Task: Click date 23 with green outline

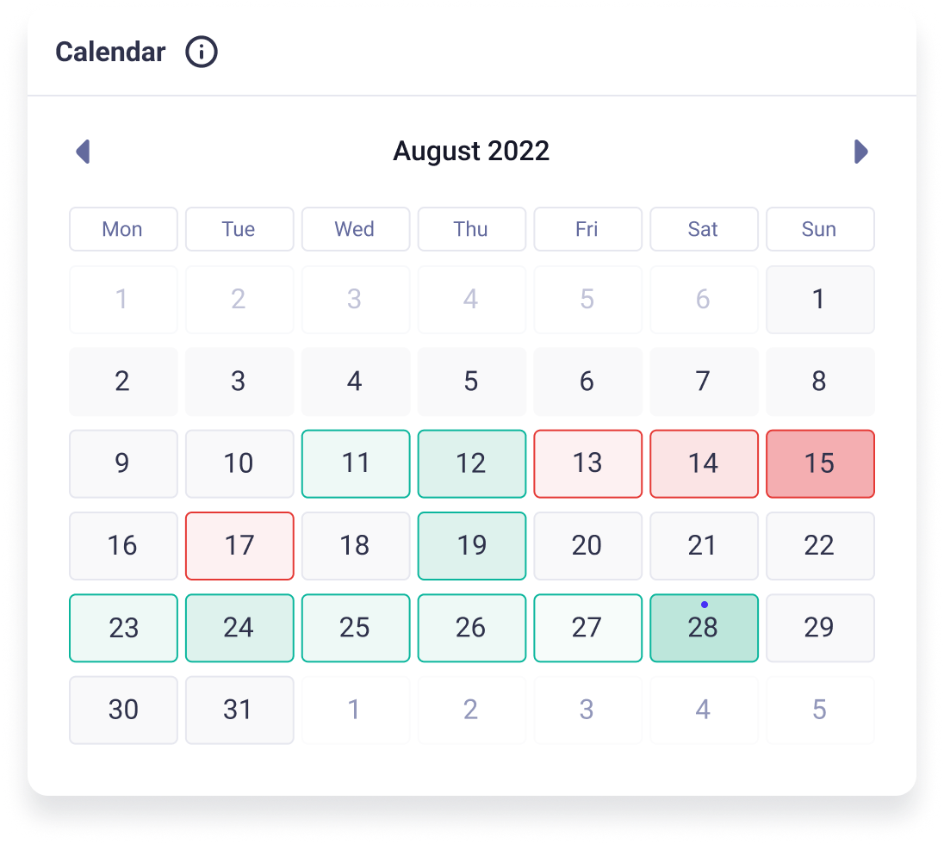Action: (123, 628)
